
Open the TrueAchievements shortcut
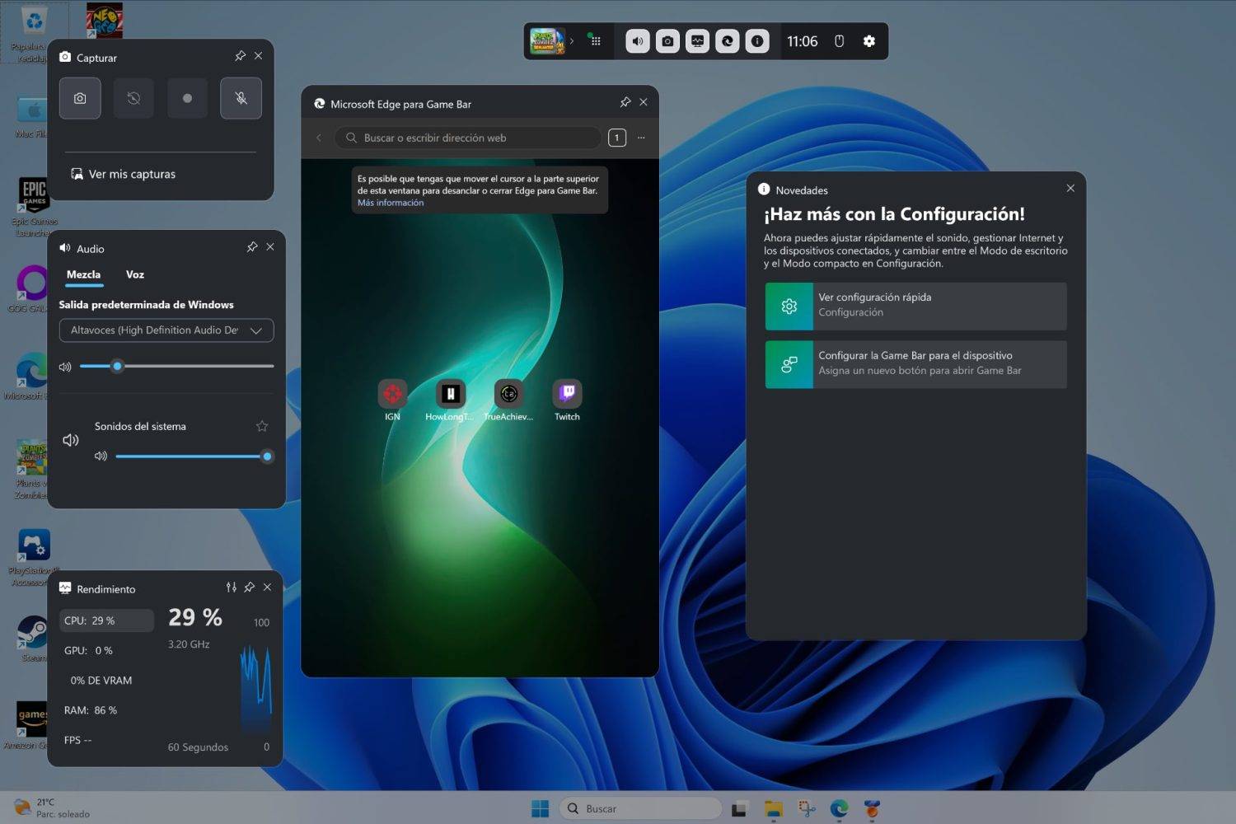coord(508,400)
